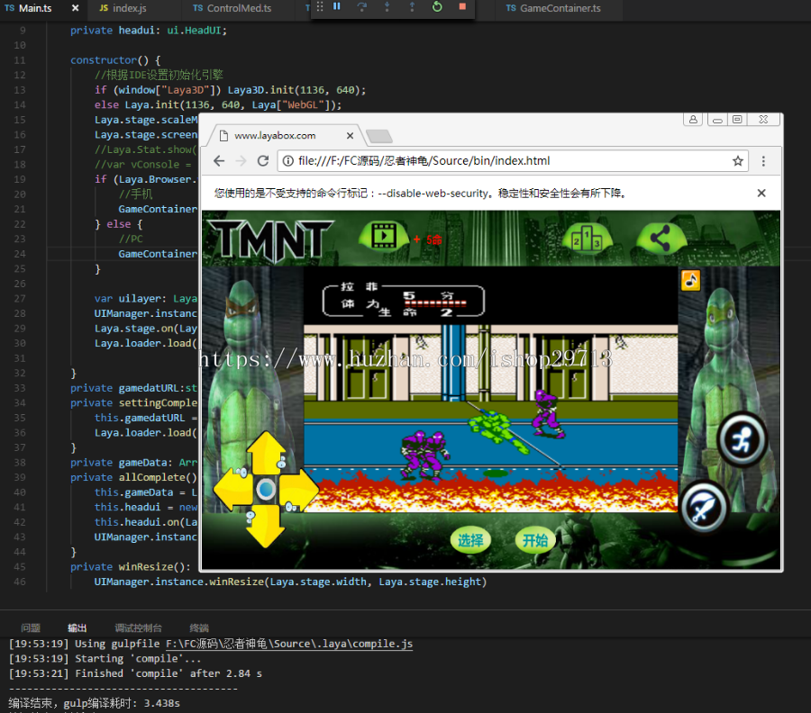The height and width of the screenshot is (713, 811).
Task: Toggle game music with the note icon
Action: 690,281
